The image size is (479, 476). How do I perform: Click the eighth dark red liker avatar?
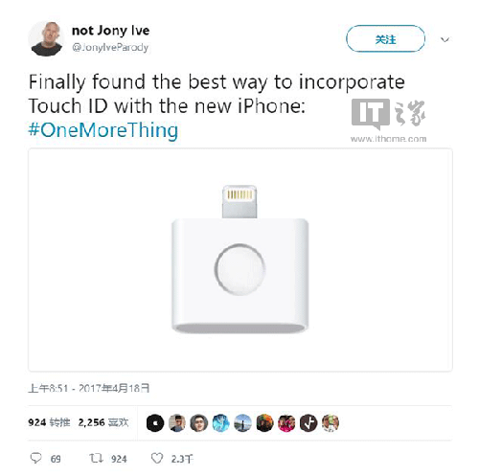click(x=308, y=423)
